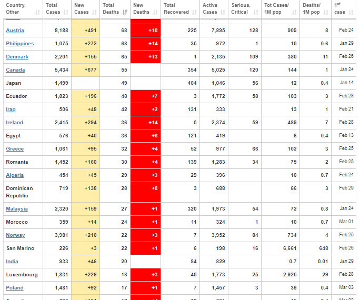Select the Morocco row name
This screenshot has height=300, width=360.
pyautogui.click(x=17, y=222)
